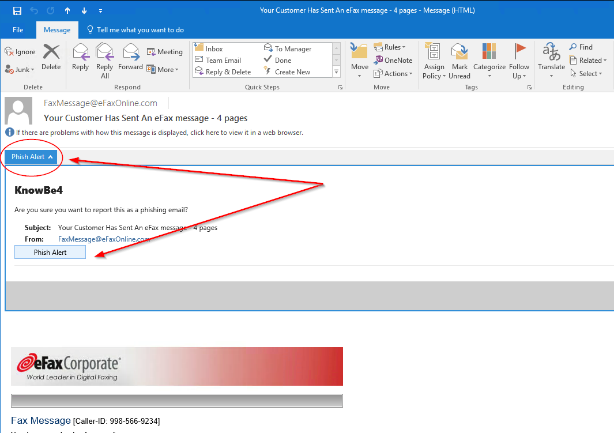Expand the Quick Steps gallery
Screen dimensions: 614x433
click(337, 72)
